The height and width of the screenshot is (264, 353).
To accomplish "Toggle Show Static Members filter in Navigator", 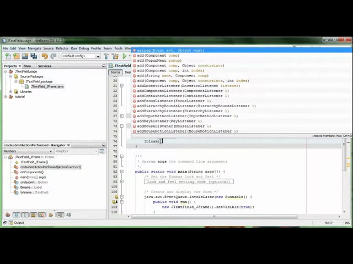I will (25, 215).
